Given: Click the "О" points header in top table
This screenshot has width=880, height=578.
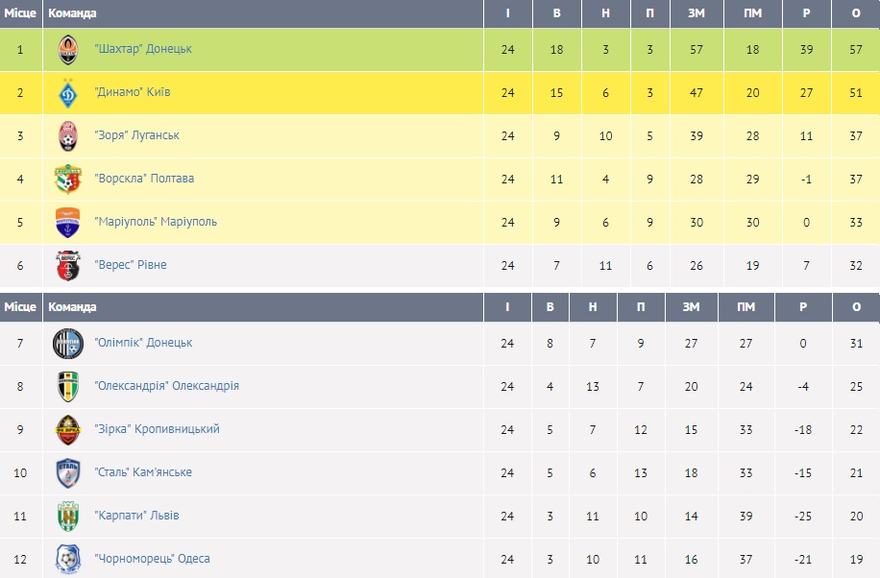Looking at the screenshot, I should point(856,13).
